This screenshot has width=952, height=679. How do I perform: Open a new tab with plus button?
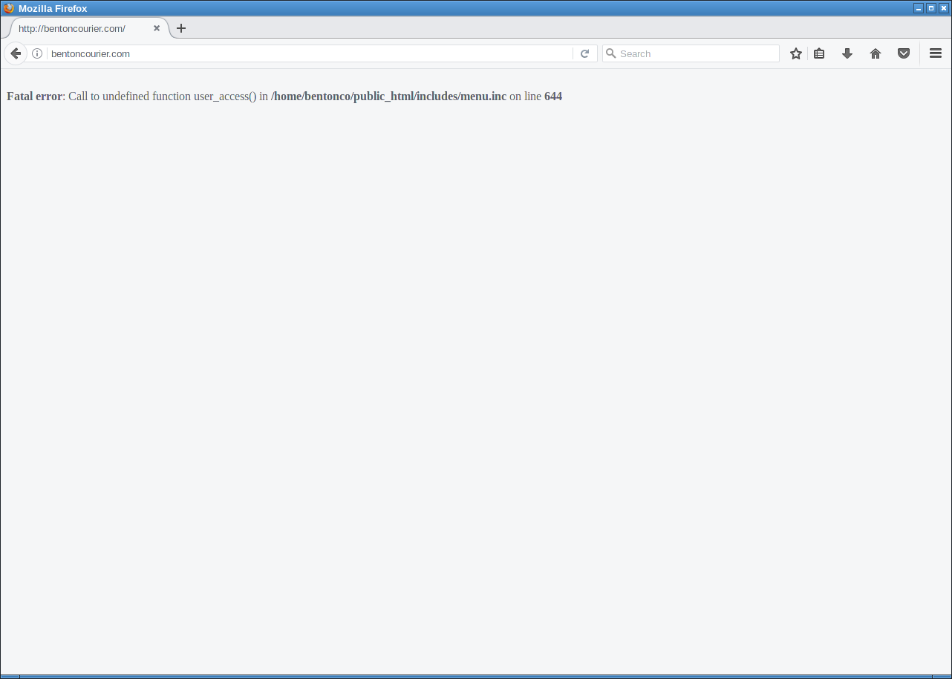click(x=181, y=28)
